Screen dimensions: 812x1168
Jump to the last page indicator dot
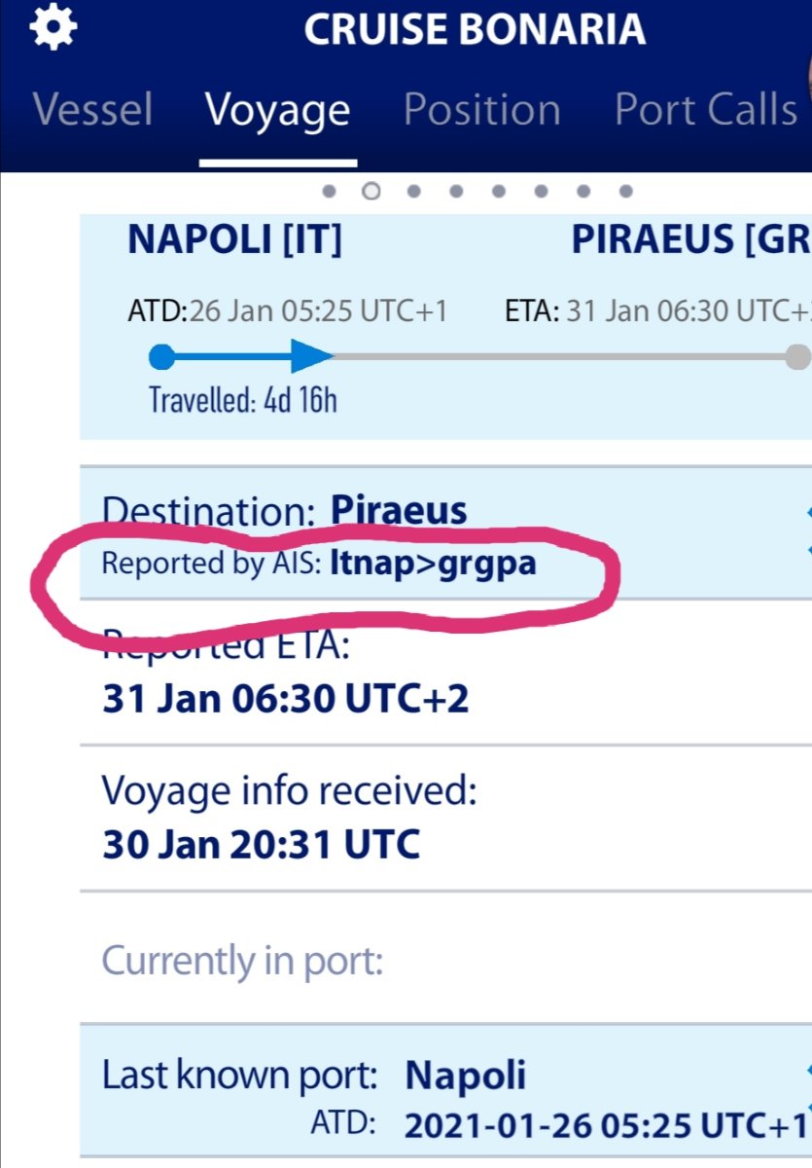[x=625, y=192]
